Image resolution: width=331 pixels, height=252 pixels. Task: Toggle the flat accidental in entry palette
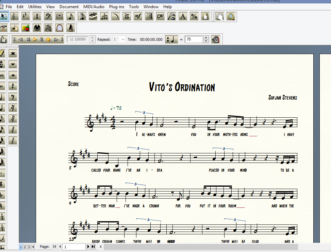point(2,195)
